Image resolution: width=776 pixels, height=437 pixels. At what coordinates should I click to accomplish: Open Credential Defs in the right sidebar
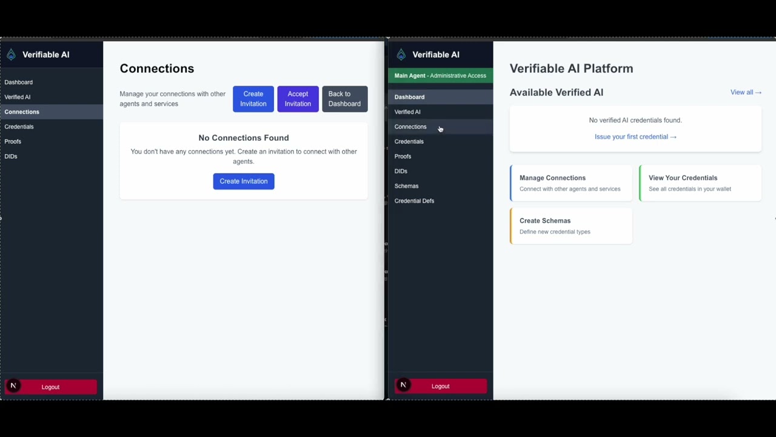(x=441, y=201)
